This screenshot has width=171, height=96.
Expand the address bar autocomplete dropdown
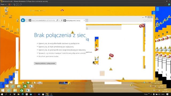[59, 20]
